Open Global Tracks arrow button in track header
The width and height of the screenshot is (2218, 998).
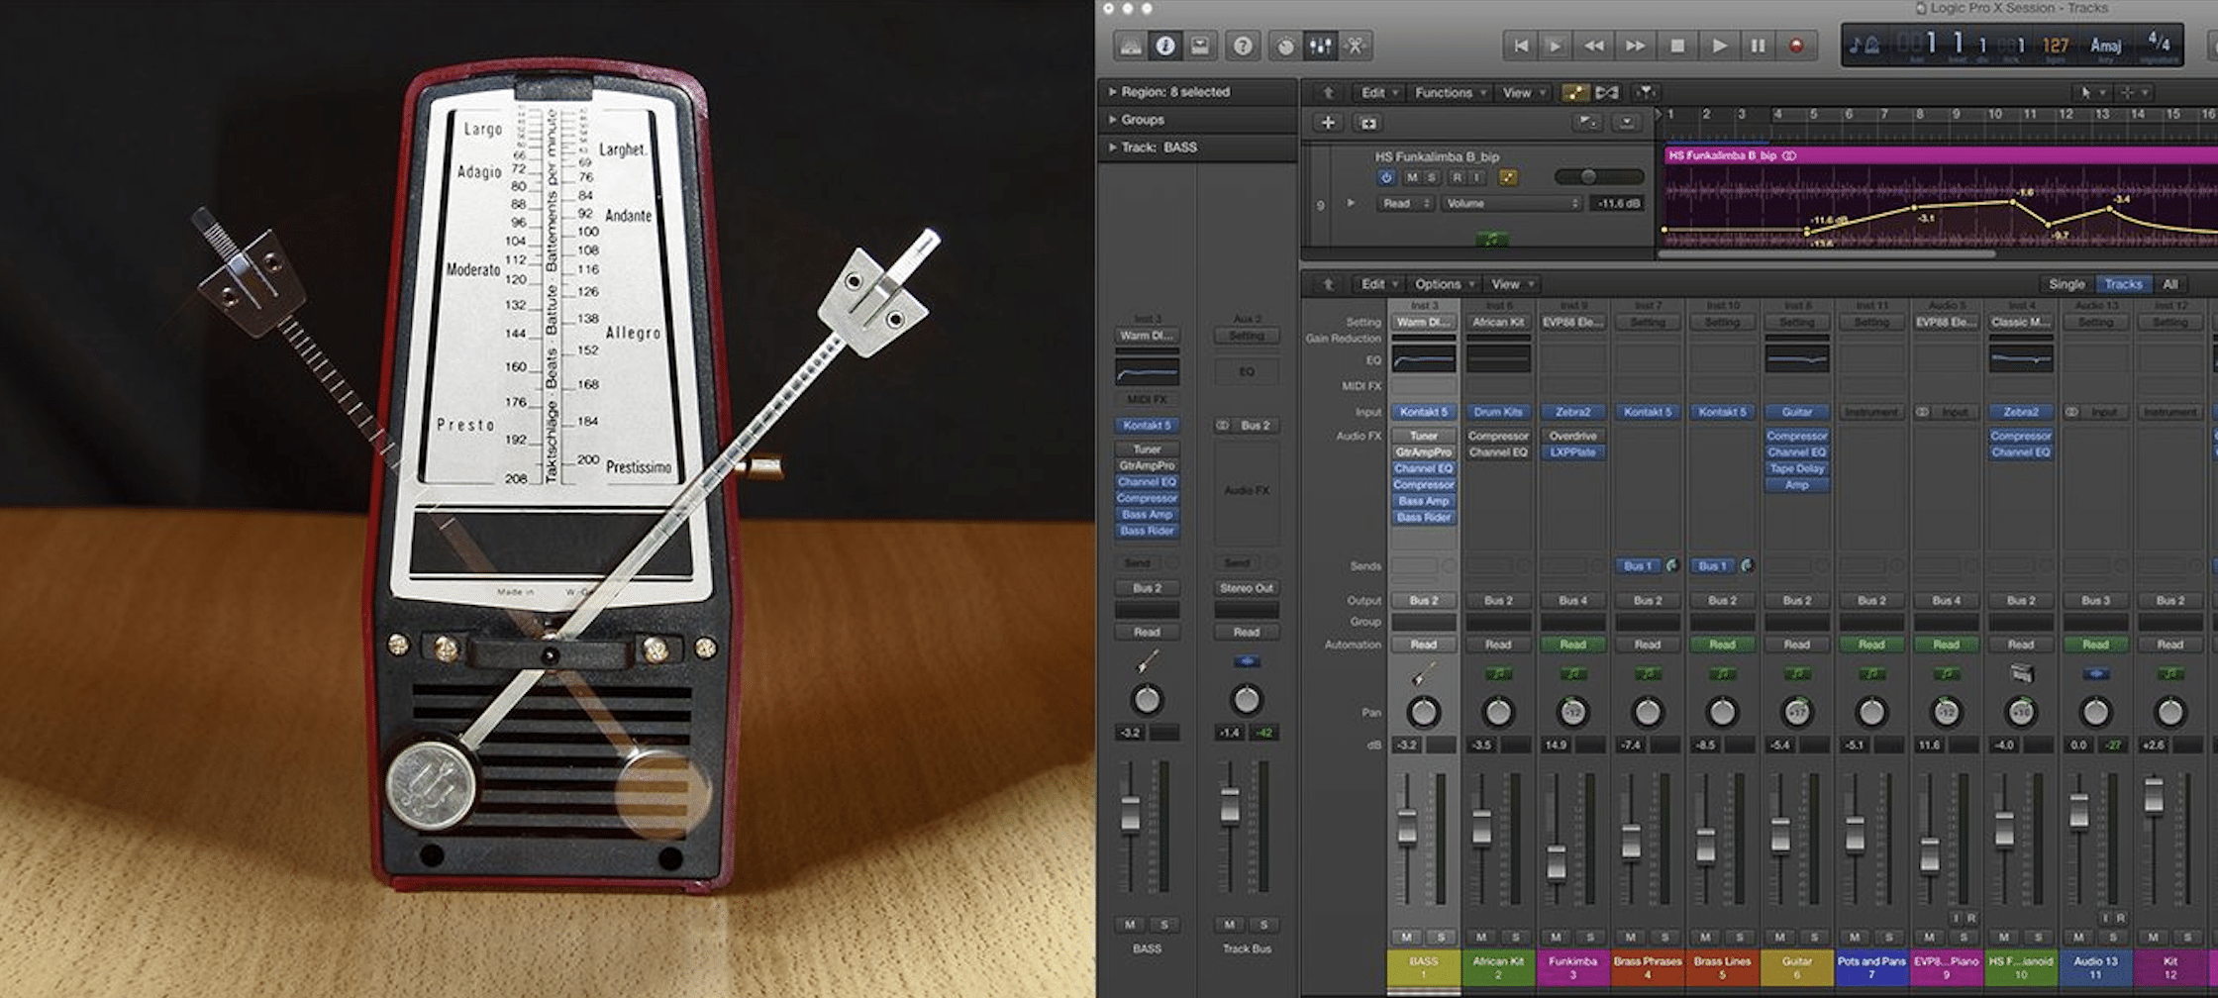pos(1626,123)
